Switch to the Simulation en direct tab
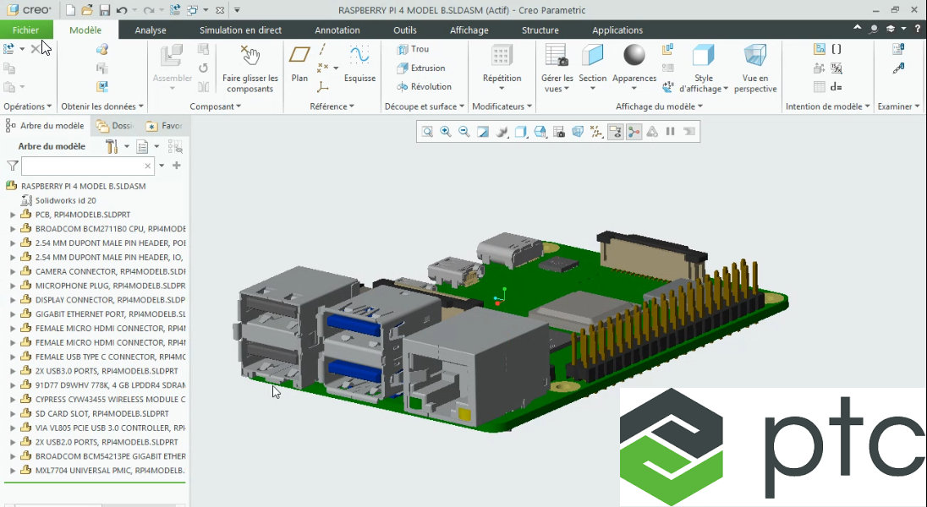The image size is (927, 507). click(x=240, y=30)
